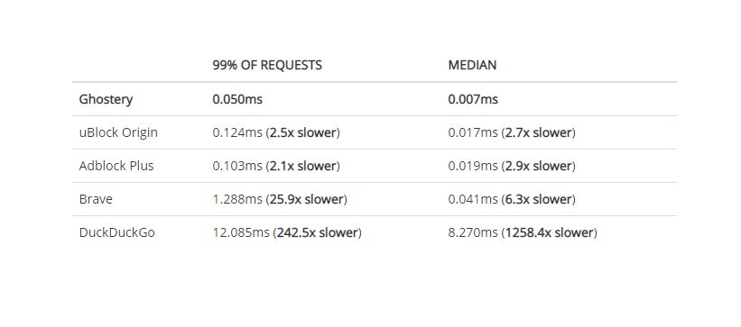
Task: Click the 1258.4x slower DuckDuckGo text
Action: 550,232
